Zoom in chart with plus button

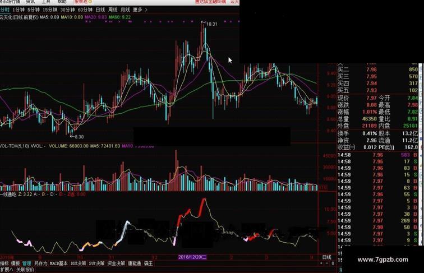(321, 263)
